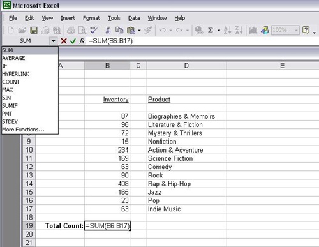Viewport: 319px width, 247px height.
Task: Click the Print icon
Action: click(x=71, y=30)
